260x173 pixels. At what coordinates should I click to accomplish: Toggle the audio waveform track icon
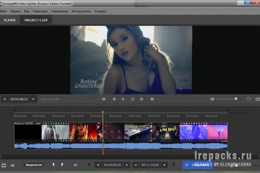pyautogui.click(x=12, y=165)
